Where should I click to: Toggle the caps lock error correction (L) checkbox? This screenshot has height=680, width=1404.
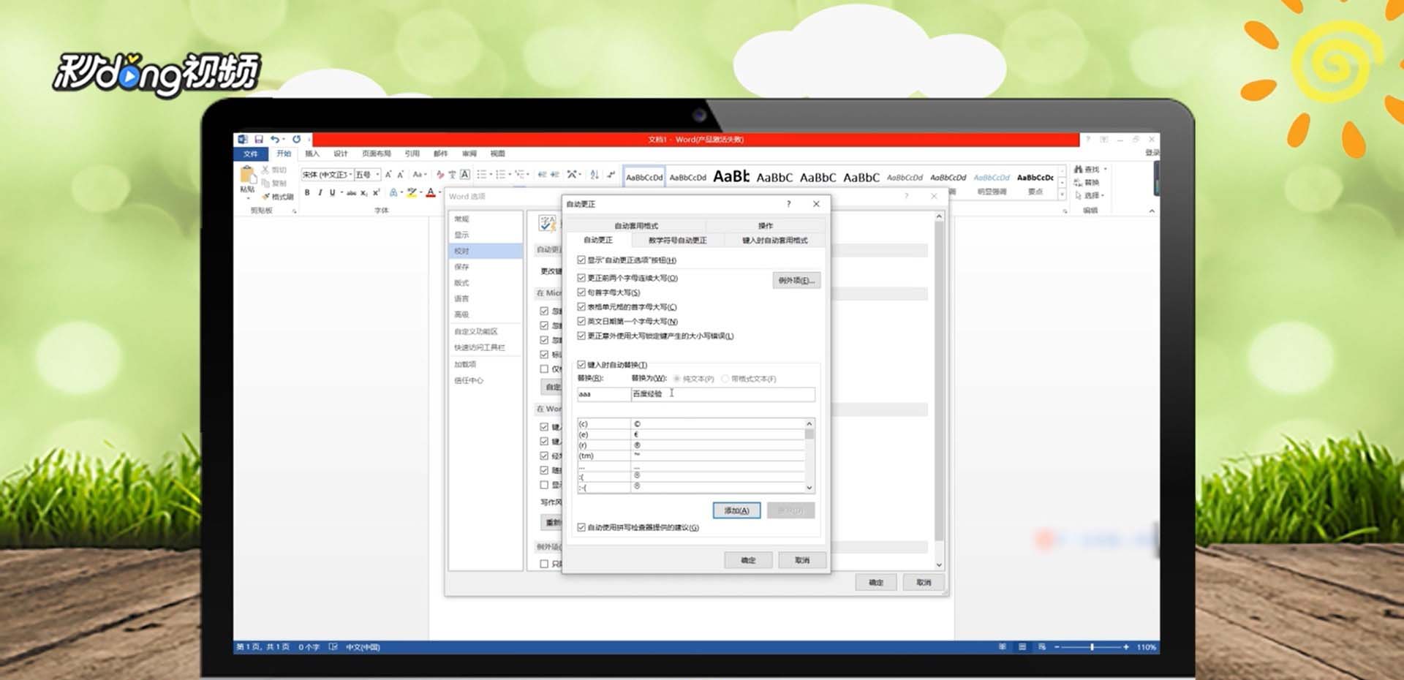(x=581, y=336)
